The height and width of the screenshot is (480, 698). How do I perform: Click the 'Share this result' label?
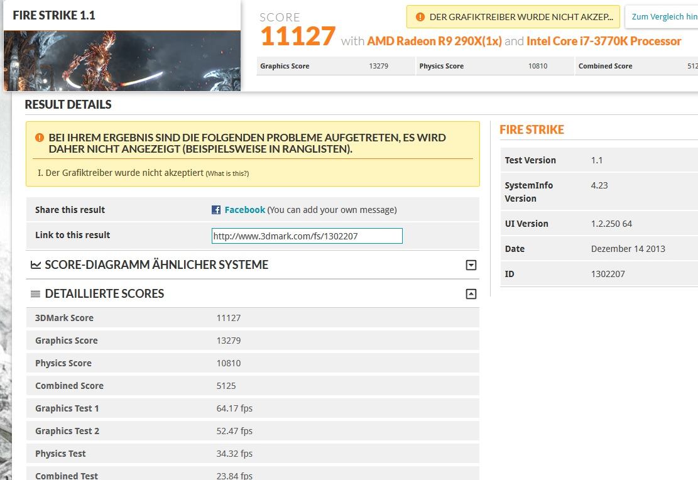pyautogui.click(x=70, y=210)
